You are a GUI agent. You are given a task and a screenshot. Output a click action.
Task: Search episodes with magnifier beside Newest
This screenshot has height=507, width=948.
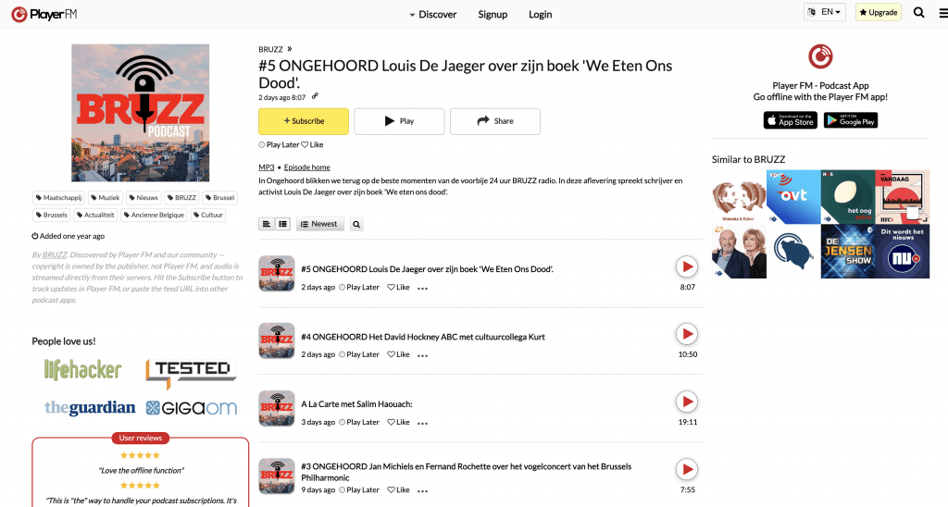[356, 224]
